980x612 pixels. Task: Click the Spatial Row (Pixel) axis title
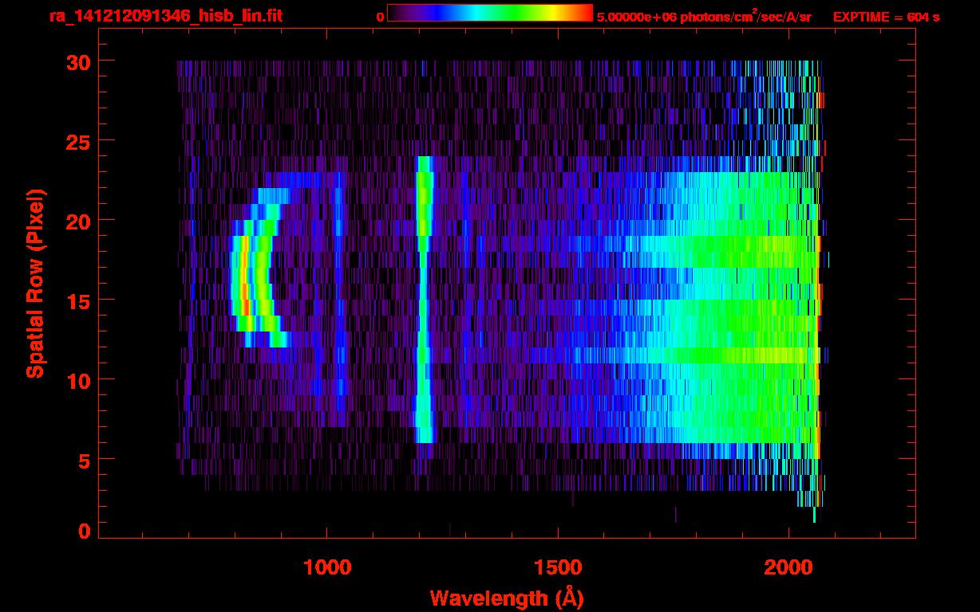click(35, 283)
